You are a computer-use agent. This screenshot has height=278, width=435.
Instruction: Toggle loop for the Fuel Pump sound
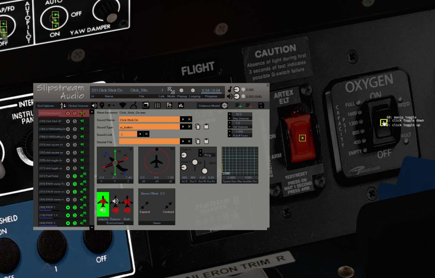(x=75, y=176)
